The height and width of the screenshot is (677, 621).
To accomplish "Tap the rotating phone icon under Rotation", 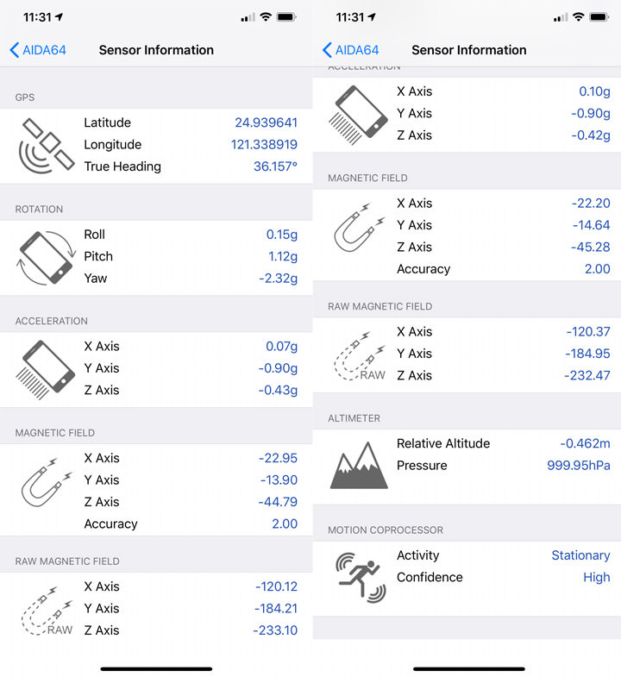I will tap(47, 257).
